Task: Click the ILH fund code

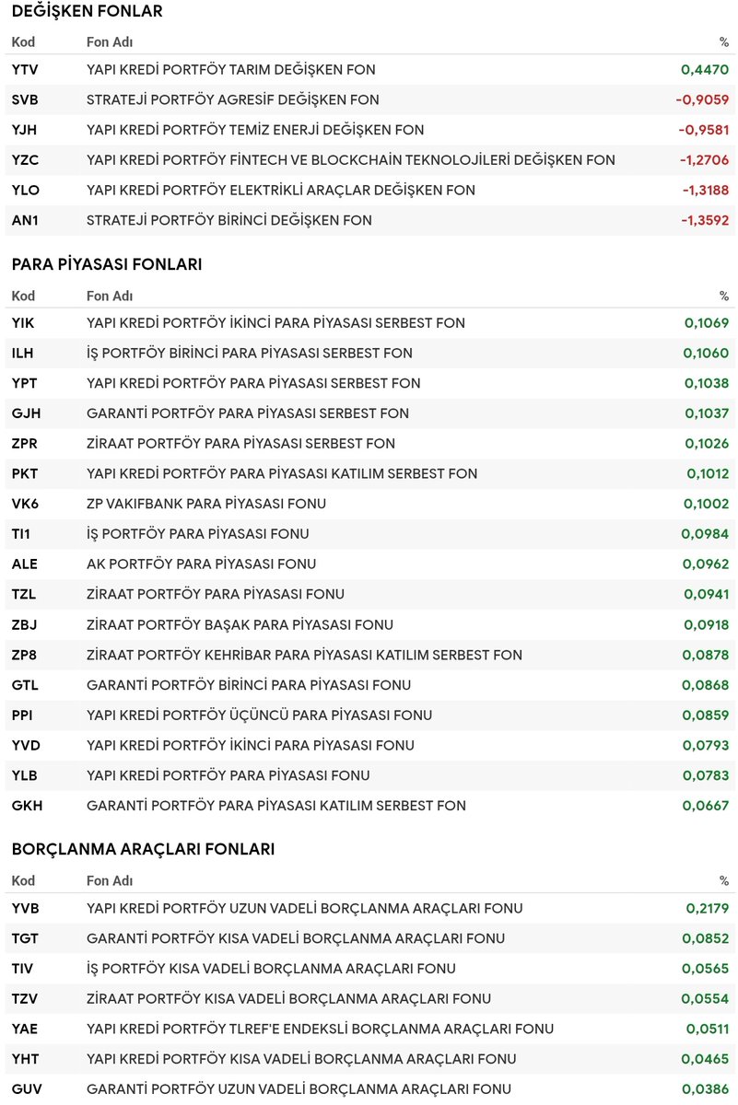Action: click(24, 353)
